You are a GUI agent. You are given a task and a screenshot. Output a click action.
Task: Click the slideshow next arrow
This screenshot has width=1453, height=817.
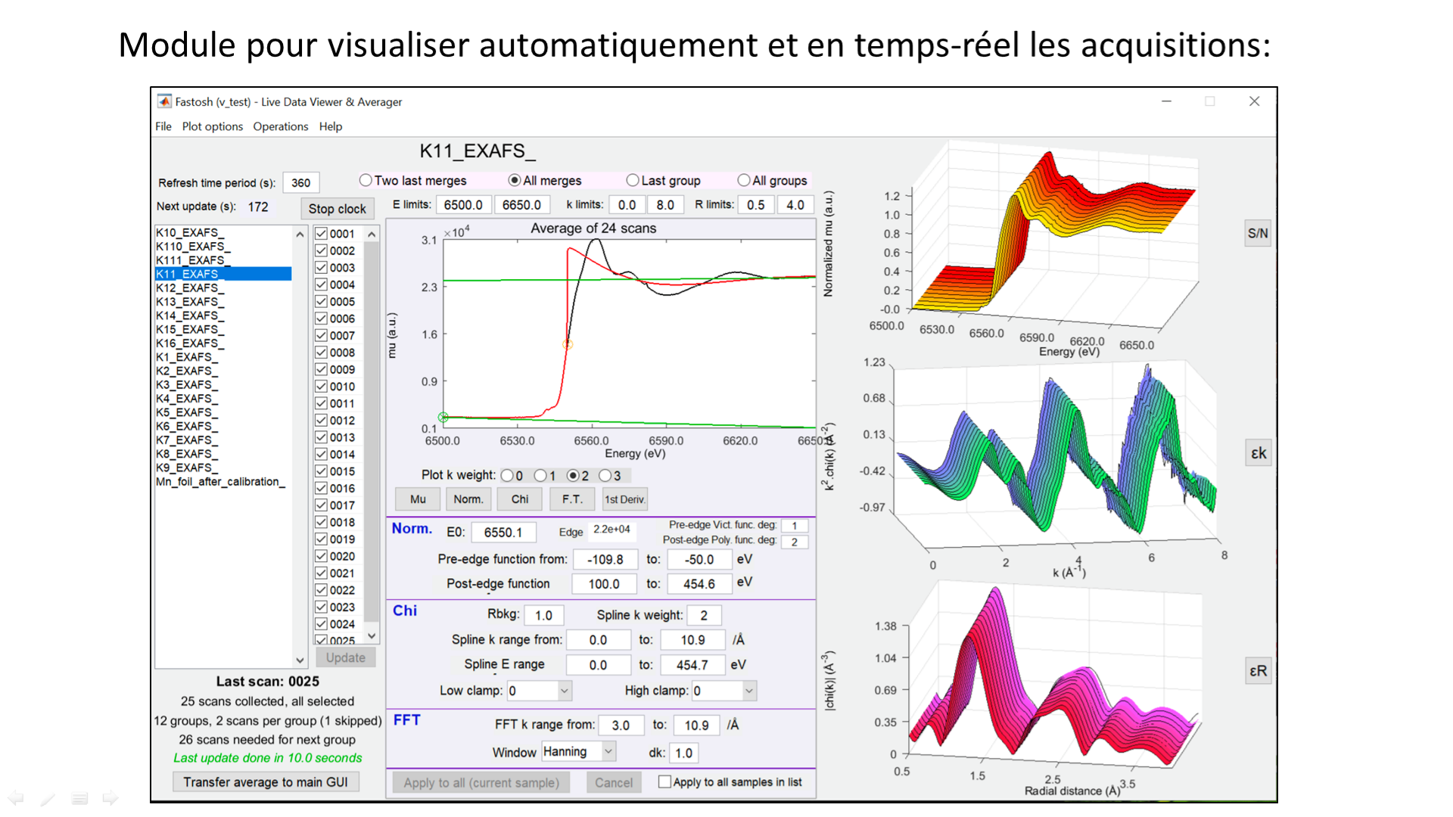tap(110, 798)
